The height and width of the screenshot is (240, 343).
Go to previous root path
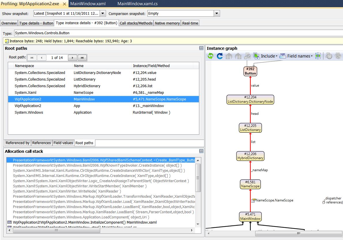coord(41,58)
